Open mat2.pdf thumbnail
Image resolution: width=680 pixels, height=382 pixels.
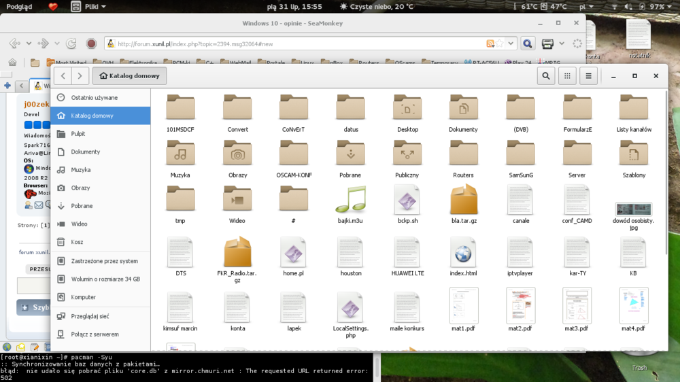[520, 306]
